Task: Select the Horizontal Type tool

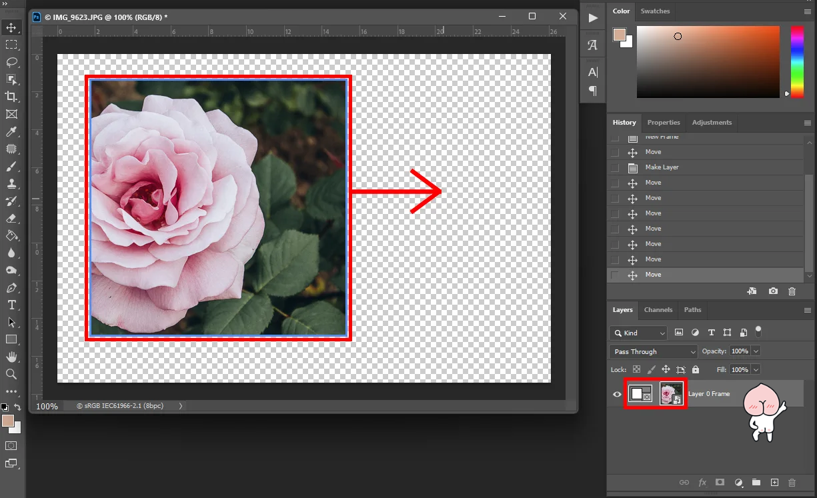Action: (x=11, y=305)
